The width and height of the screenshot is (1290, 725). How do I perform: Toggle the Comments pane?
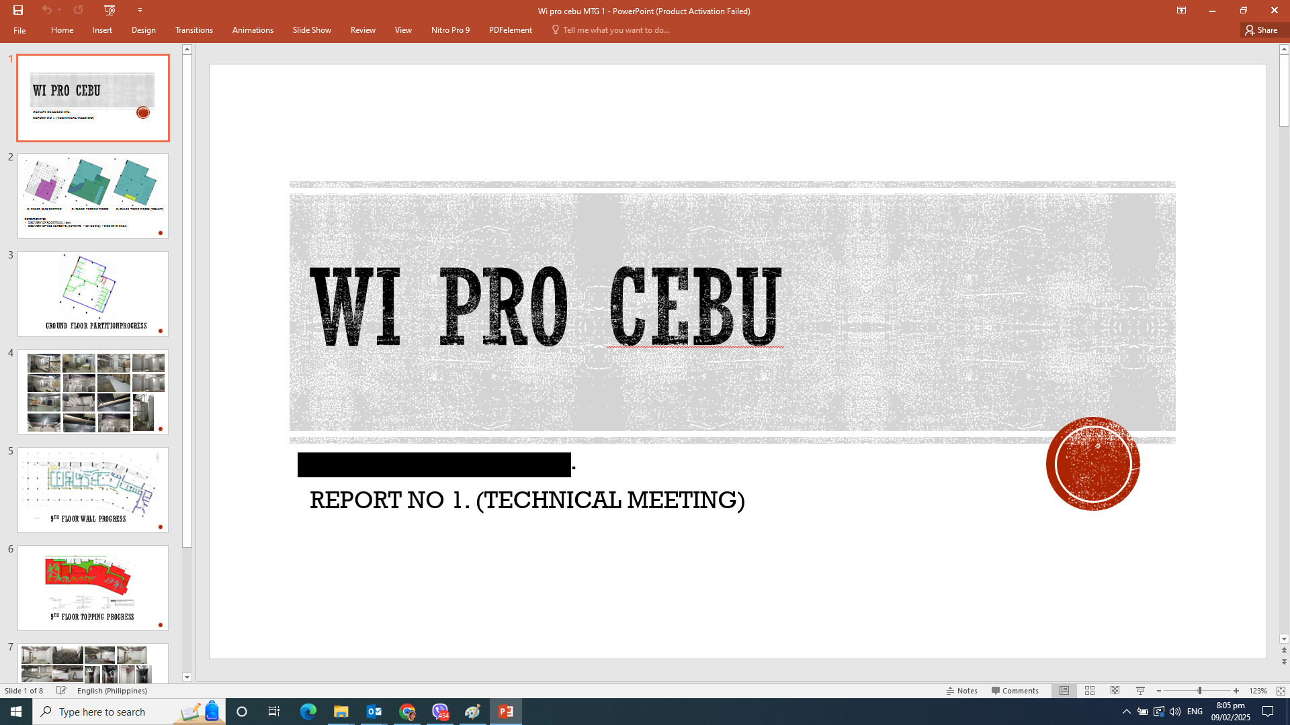[1015, 690]
